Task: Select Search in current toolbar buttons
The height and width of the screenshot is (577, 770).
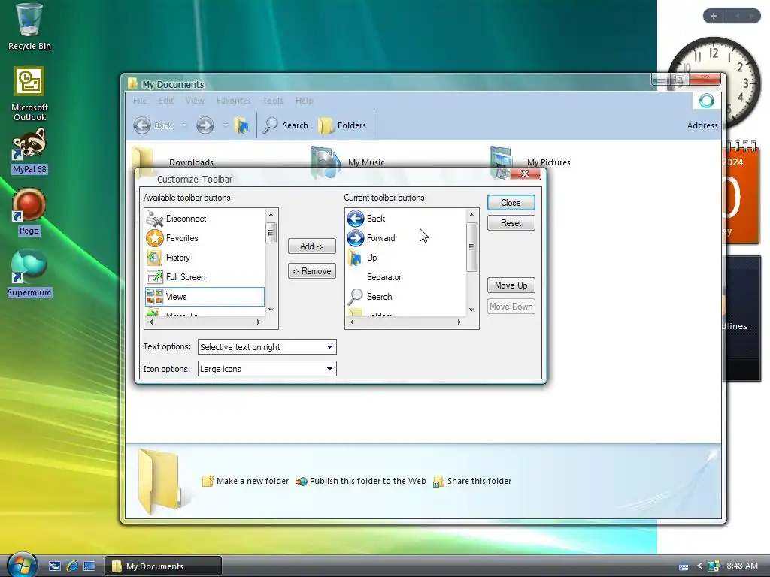Action: pos(405,297)
